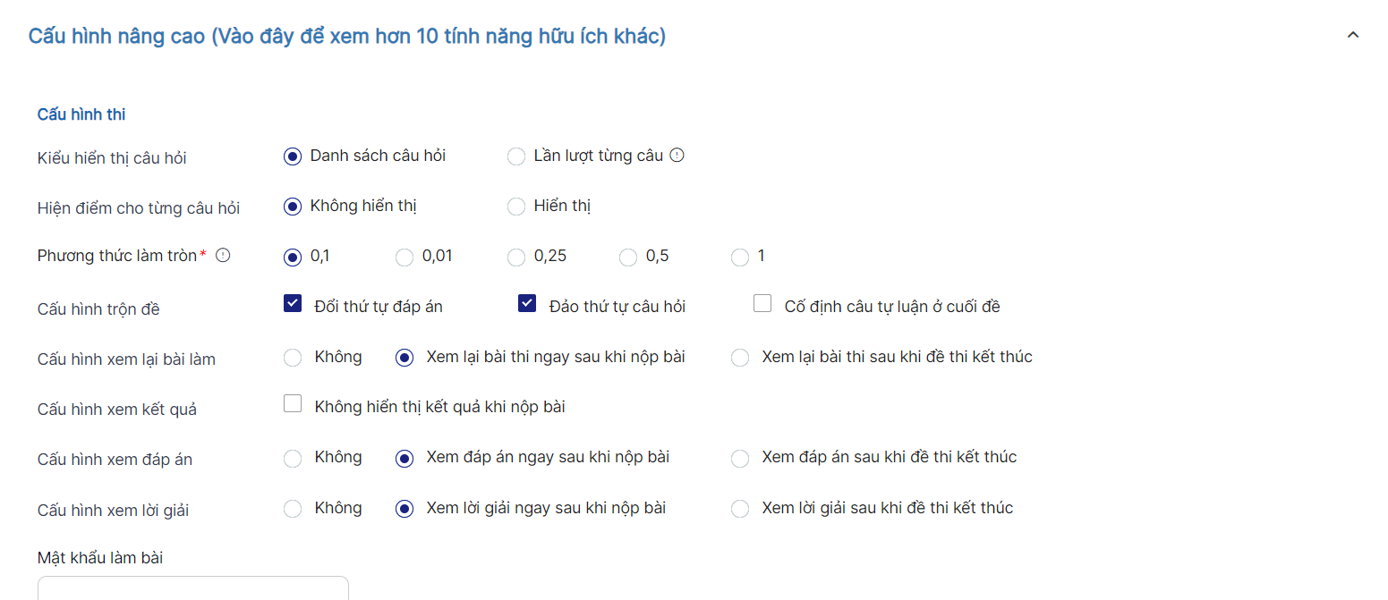
Task: Select Không for Cấu hình xem lại bài làm
Action: [x=293, y=358]
